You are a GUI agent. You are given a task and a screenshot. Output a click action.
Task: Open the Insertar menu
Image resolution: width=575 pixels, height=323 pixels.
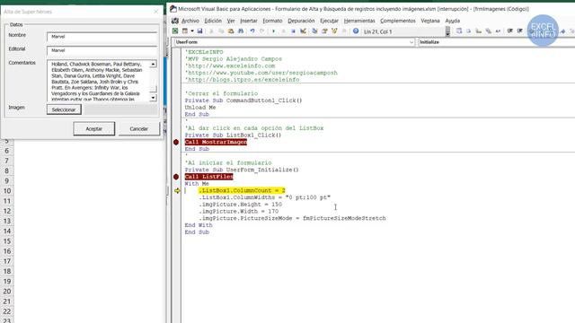point(249,21)
